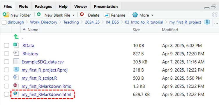Image resolution: width=219 pixels, height=105 pixels.
Task: Open the my_first_RMarkdown.Rmd file link
Action: 46,86
